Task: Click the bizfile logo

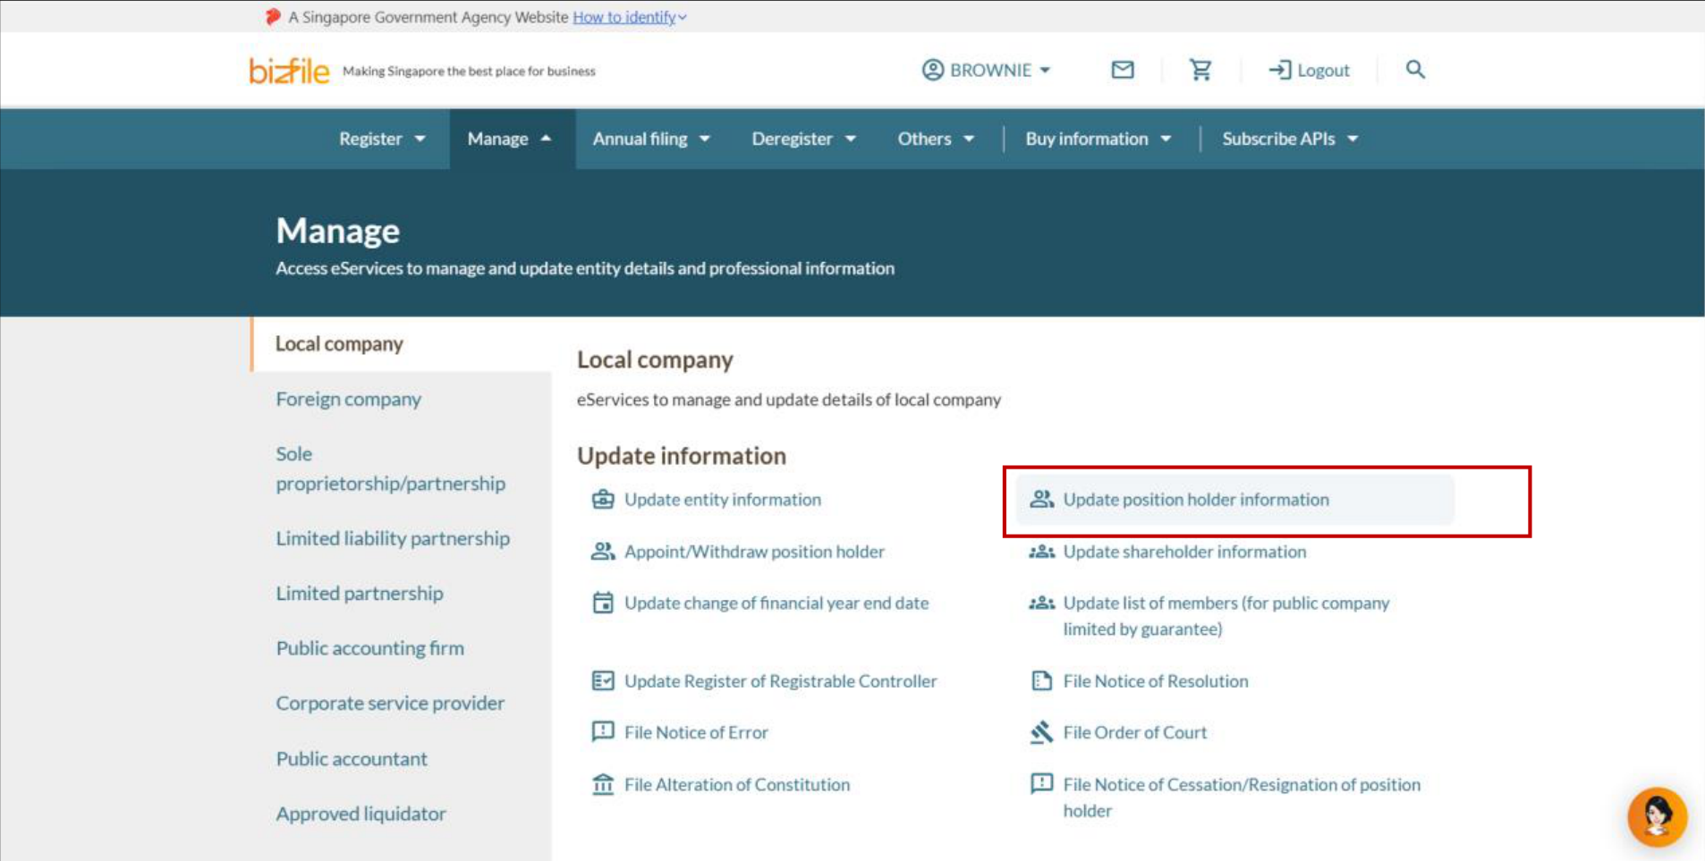Action: coord(289,70)
